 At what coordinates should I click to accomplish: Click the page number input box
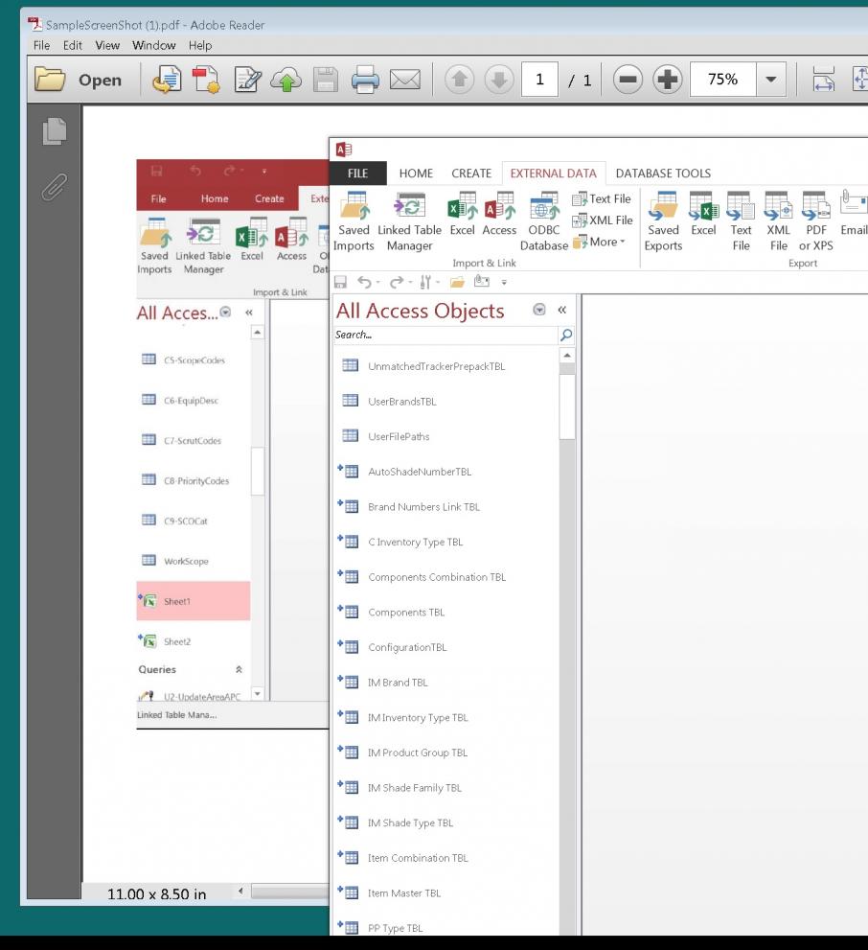pyautogui.click(x=541, y=81)
